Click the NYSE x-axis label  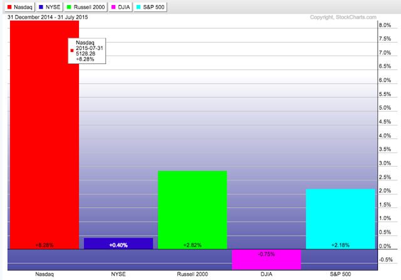pyautogui.click(x=118, y=274)
